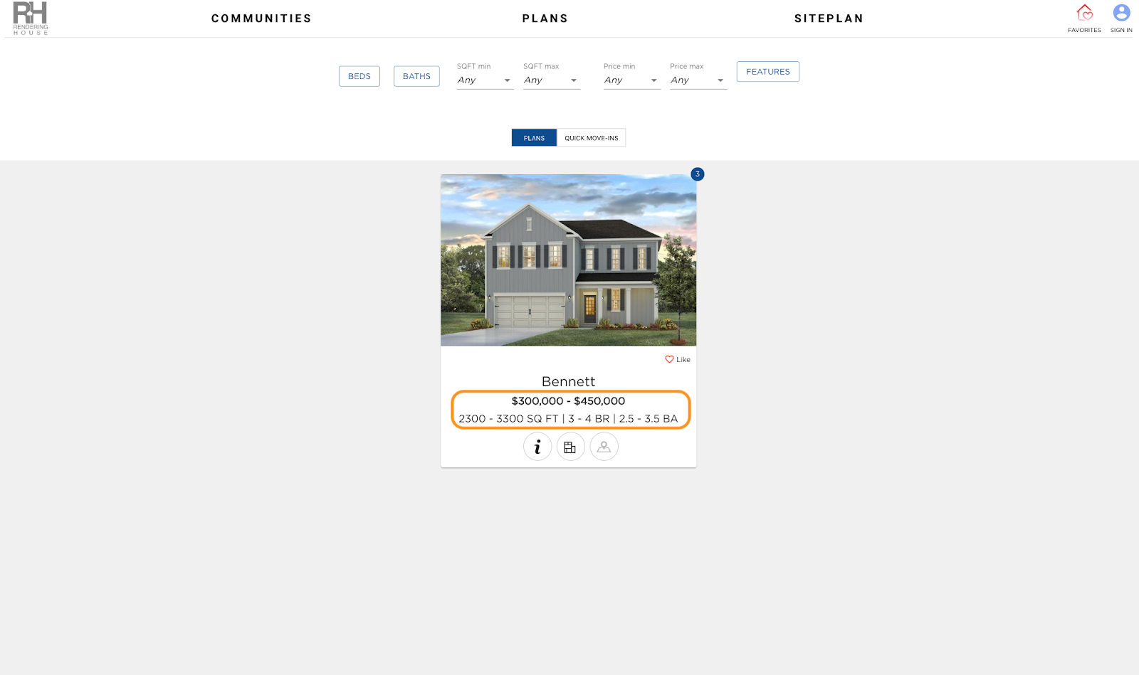1139x675 pixels.
Task: Click the Bennett location map icon
Action: [604, 447]
